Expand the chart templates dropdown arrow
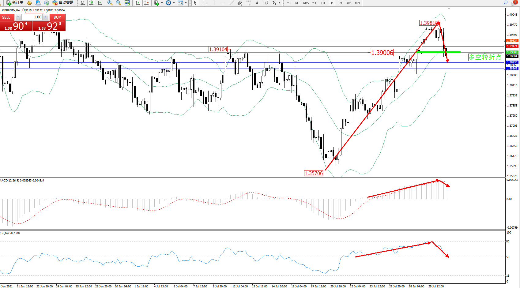This screenshot has width=520, height=288. pos(186,3)
